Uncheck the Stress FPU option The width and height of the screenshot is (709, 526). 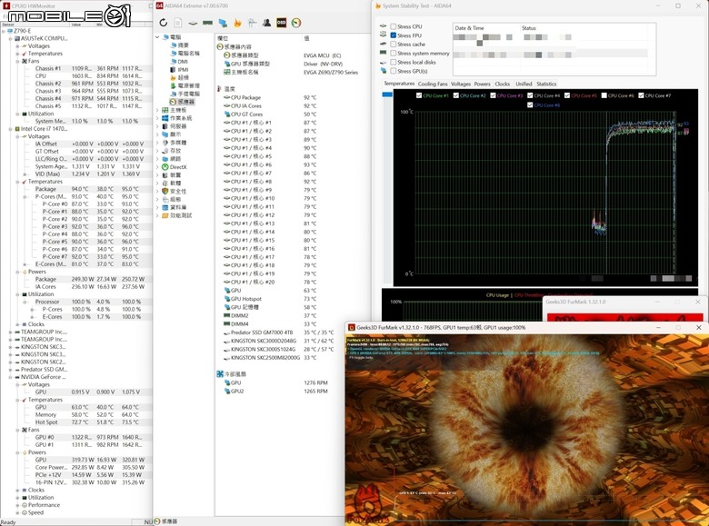[x=394, y=35]
